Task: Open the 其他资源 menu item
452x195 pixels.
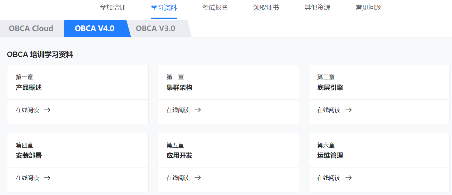Action: [x=317, y=7]
